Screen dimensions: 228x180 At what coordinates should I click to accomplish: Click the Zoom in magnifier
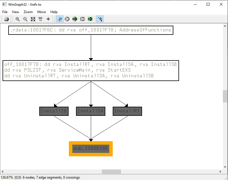coord(18,19)
